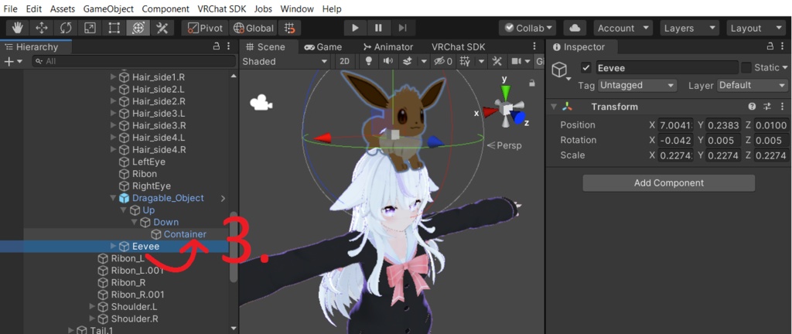This screenshot has height=334, width=792.
Task: Open the VRChat SDK menu
Action: 222,9
